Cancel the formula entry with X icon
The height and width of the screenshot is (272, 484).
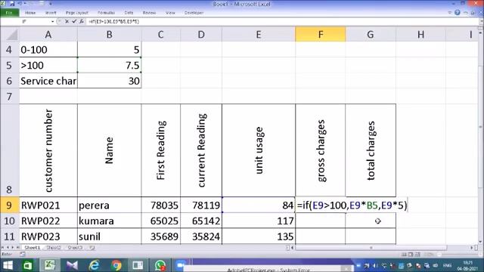pyautogui.click(x=67, y=22)
